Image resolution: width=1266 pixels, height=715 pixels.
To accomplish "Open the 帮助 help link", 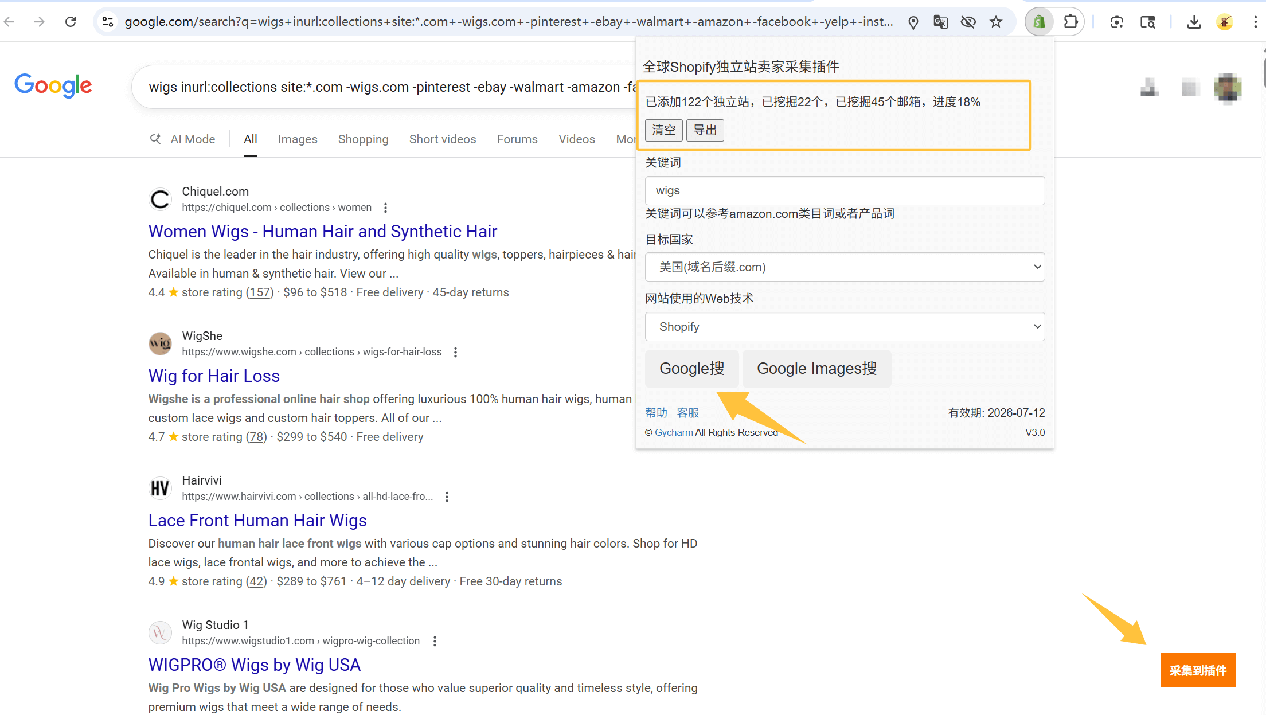I will click(x=656, y=413).
